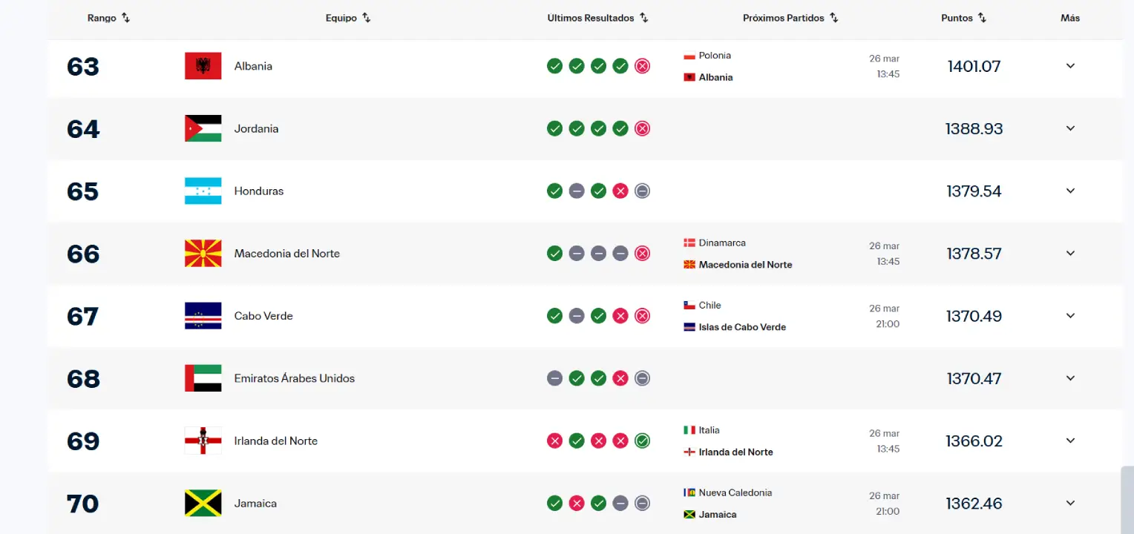Expand Emiratos Árabes Unidos row chevron

(x=1070, y=378)
